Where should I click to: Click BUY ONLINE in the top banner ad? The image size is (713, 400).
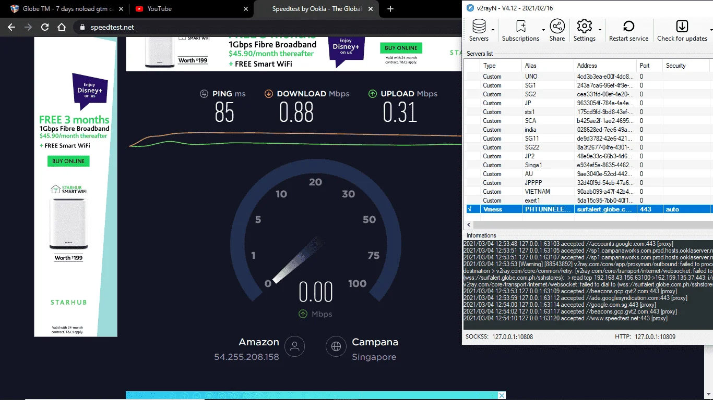pos(401,48)
